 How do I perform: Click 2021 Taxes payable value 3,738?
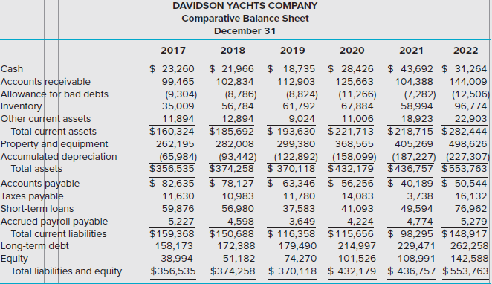(x=420, y=196)
